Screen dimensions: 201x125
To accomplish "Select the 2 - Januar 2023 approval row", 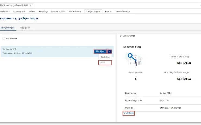I will 41,51.
